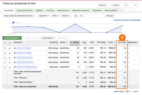Viewport: 142px width, 95px height.
Task: Open the Segmentar dropdown
Action: pyautogui.click(x=44, y=16)
